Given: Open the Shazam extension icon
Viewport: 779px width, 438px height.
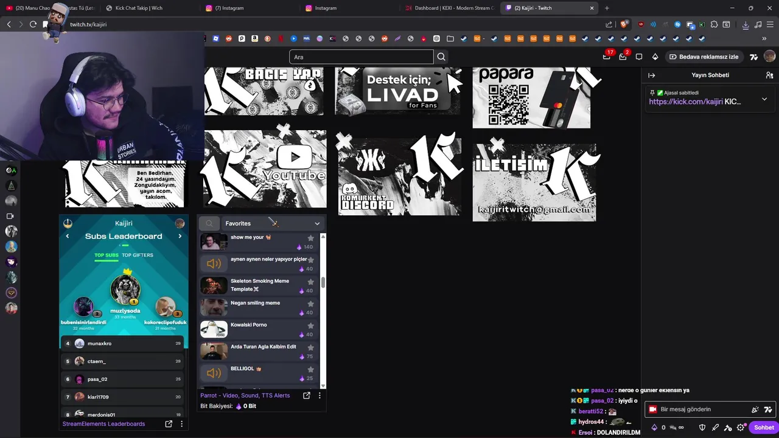Looking at the screenshot, I should (677, 24).
